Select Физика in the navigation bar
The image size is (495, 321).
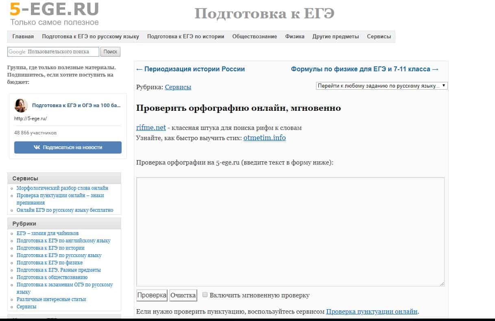295,37
